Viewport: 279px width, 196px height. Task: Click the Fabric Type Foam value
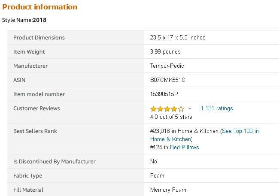(157, 175)
